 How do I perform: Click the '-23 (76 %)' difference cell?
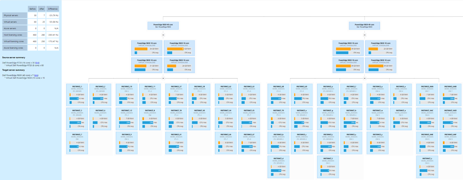[x=53, y=15]
